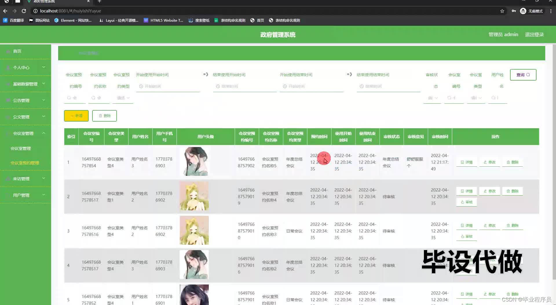Click 详情 for row 2
This screenshot has width=556, height=305.
click(x=467, y=191)
